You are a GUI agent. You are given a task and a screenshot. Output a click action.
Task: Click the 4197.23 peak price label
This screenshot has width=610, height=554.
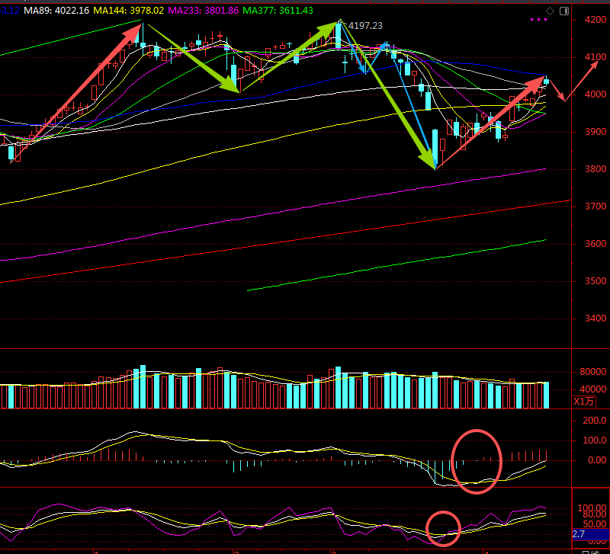(365, 26)
